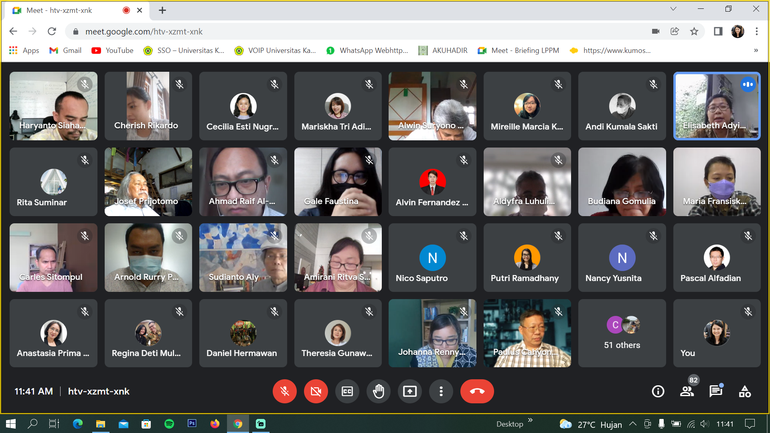This screenshot has height=433, width=770.
Task: Click the 51 others participant tile
Action: [x=622, y=333]
